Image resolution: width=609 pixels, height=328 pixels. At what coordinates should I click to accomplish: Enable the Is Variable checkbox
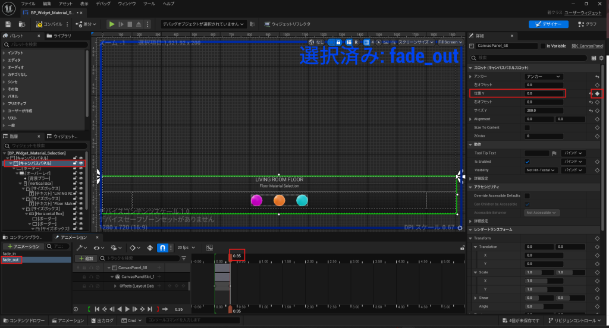(x=542, y=46)
